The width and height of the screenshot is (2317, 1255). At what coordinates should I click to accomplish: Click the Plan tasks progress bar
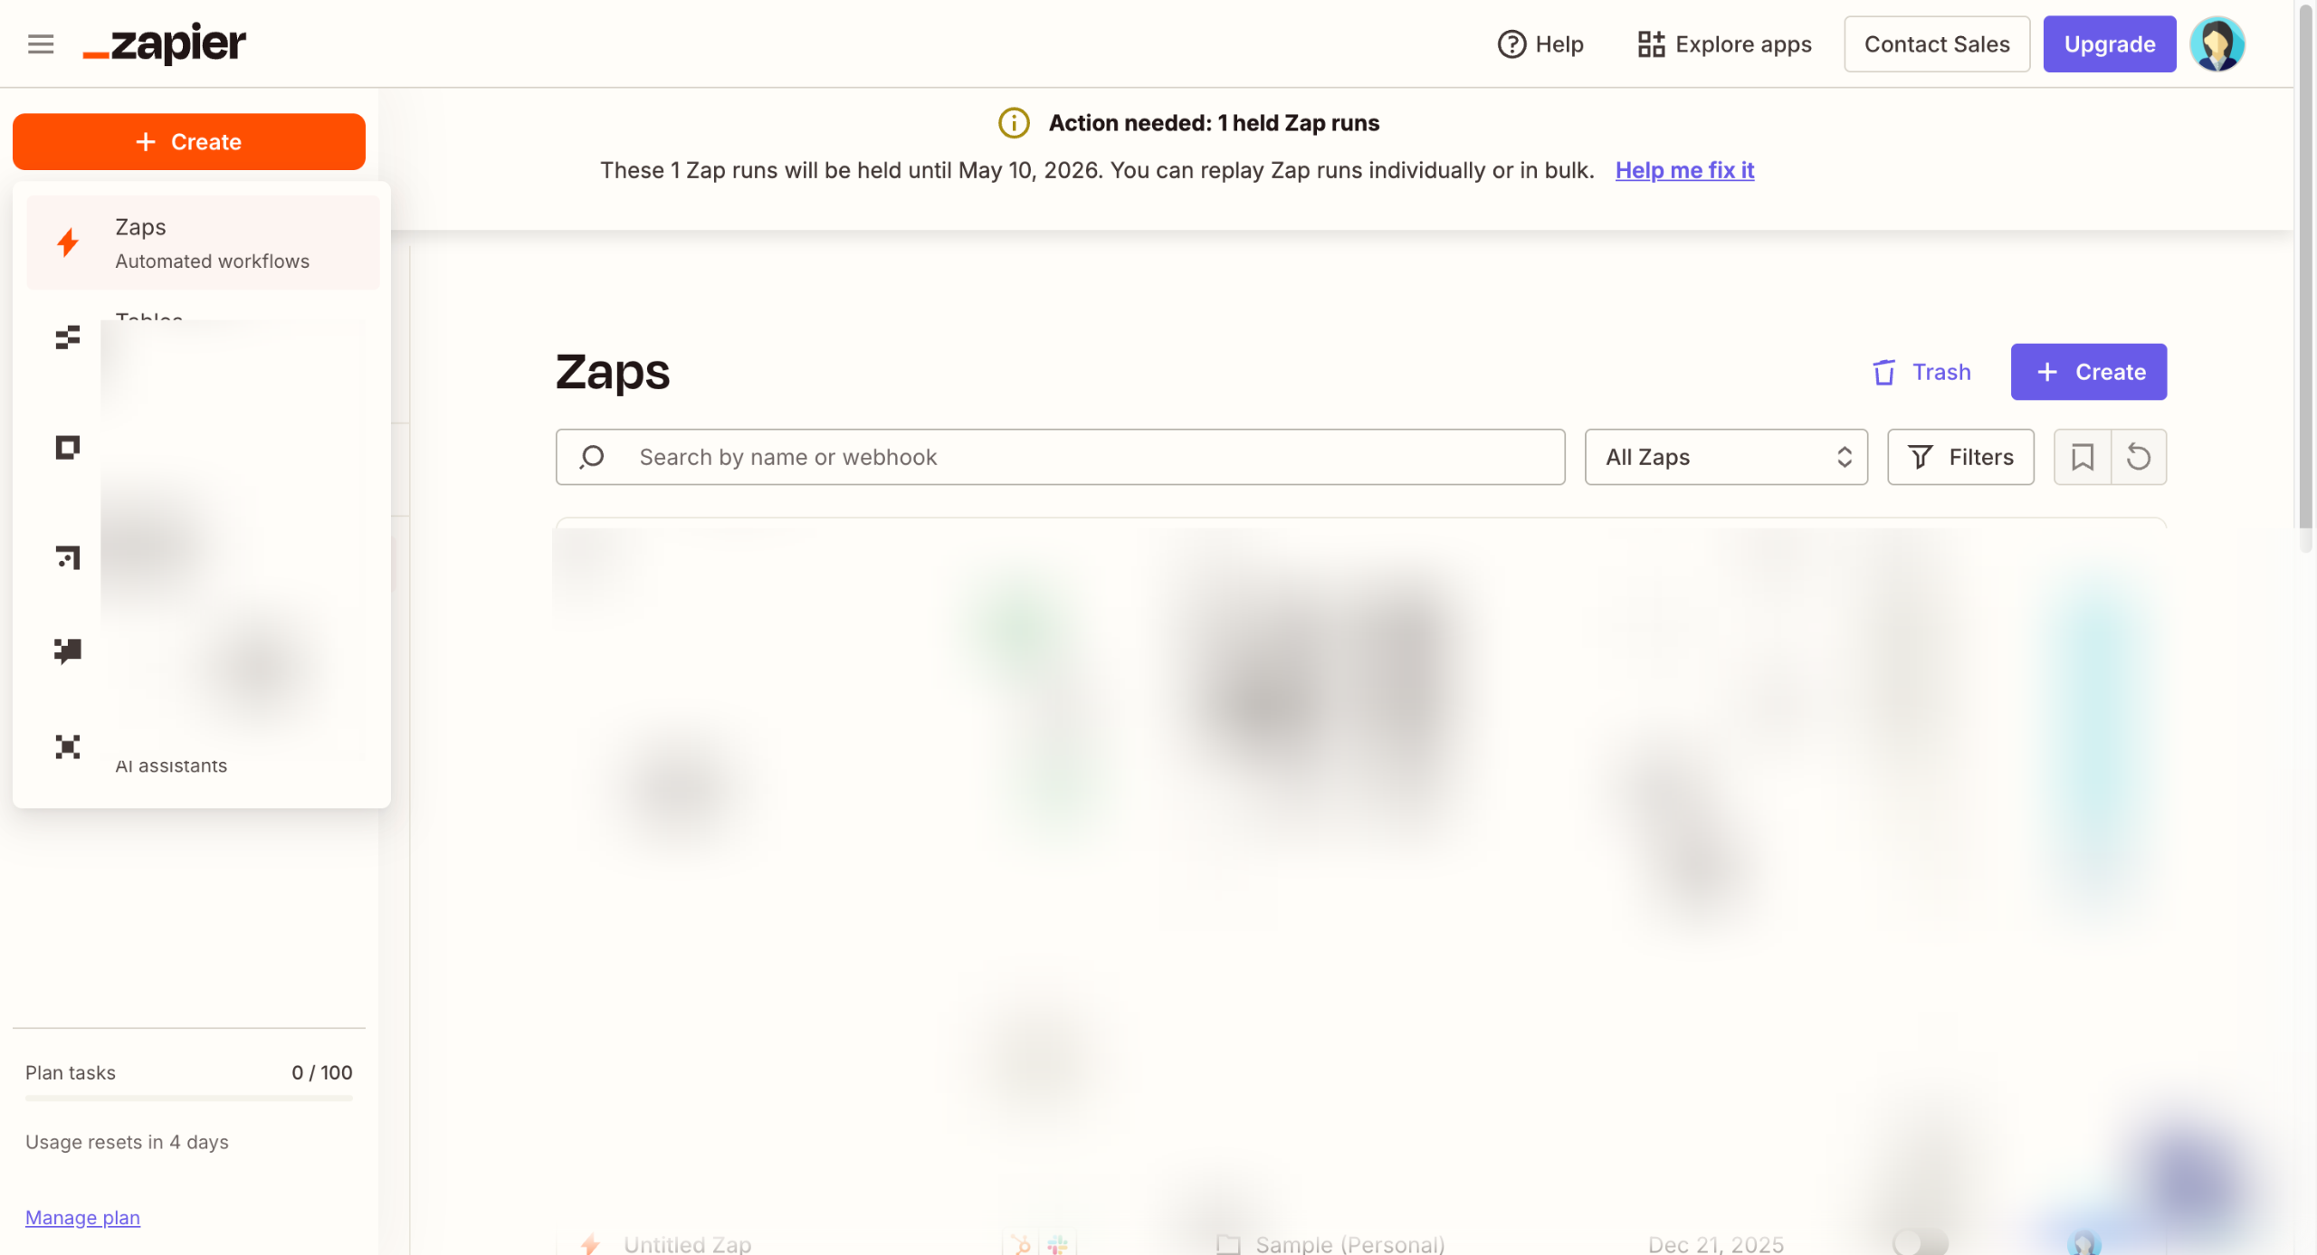point(188,1098)
